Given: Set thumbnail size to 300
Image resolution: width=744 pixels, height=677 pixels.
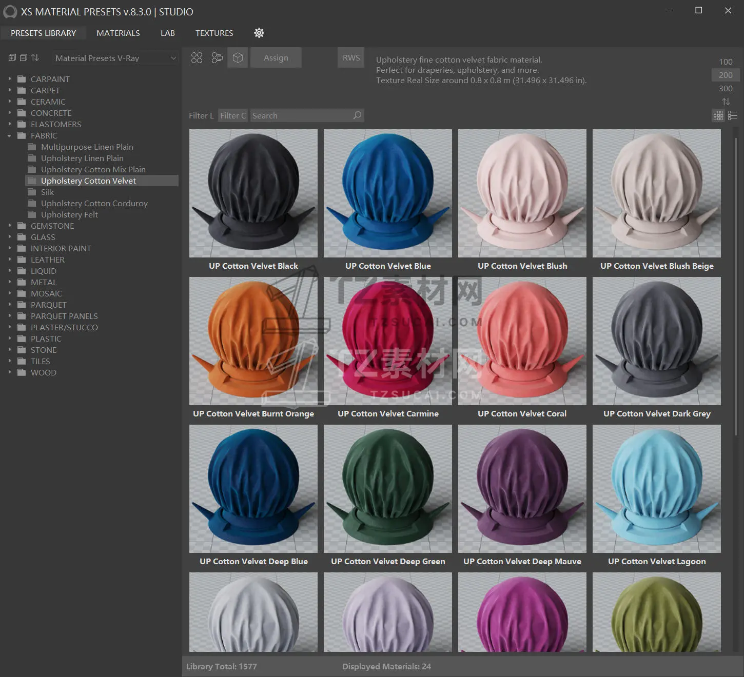Looking at the screenshot, I should [726, 88].
